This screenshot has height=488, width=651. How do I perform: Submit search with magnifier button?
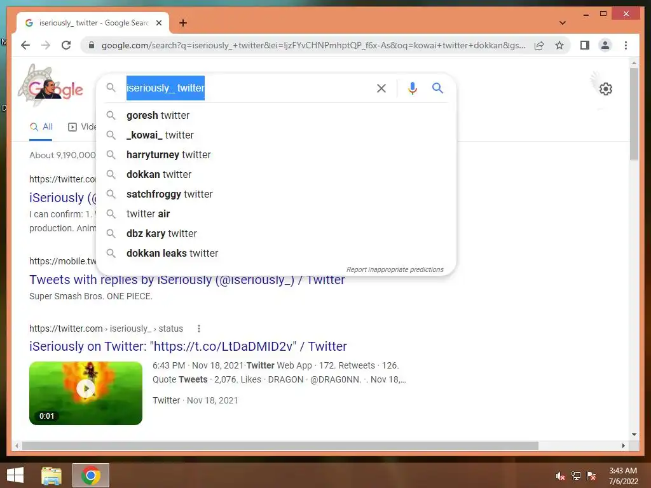click(437, 88)
